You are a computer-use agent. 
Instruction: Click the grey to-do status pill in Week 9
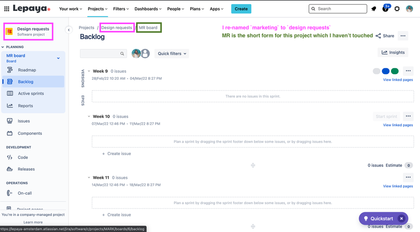point(376,71)
